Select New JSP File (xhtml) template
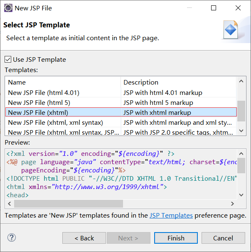The height and width of the screenshot is (252, 251). click(x=38, y=112)
